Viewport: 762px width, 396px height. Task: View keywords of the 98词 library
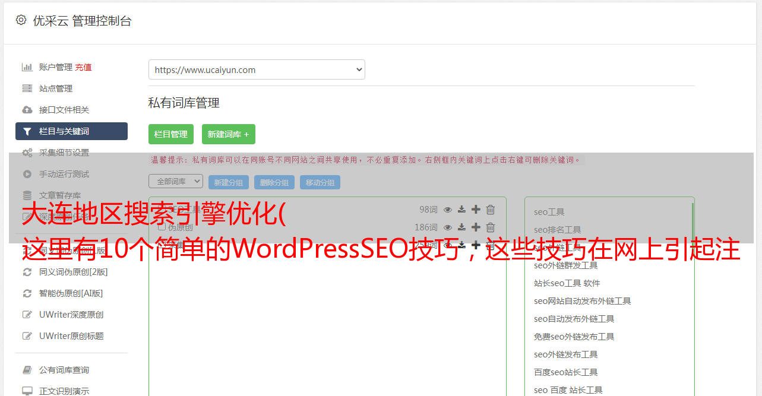point(448,210)
